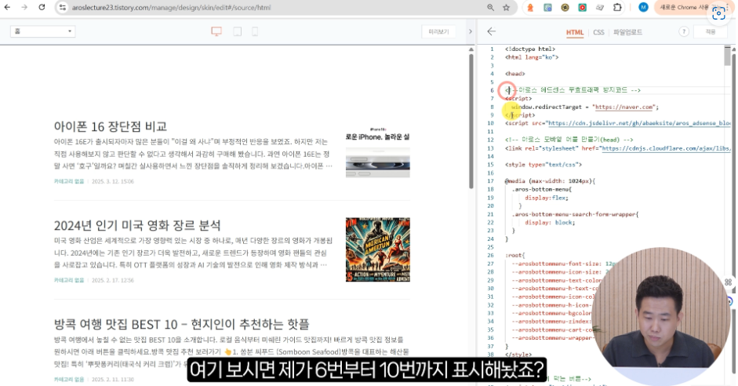This screenshot has height=386, width=738.
Task: Click the 적용 apply button
Action: 711,31
